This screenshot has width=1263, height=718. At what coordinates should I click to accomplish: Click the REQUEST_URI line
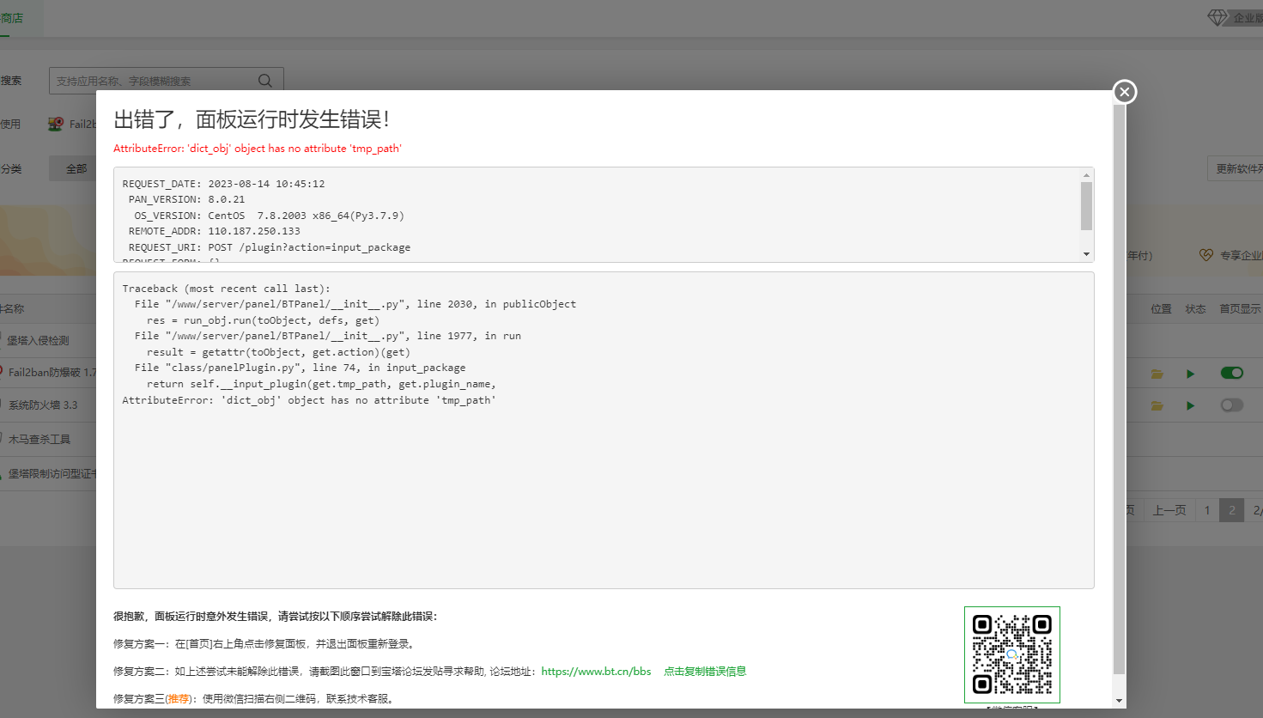click(x=270, y=247)
